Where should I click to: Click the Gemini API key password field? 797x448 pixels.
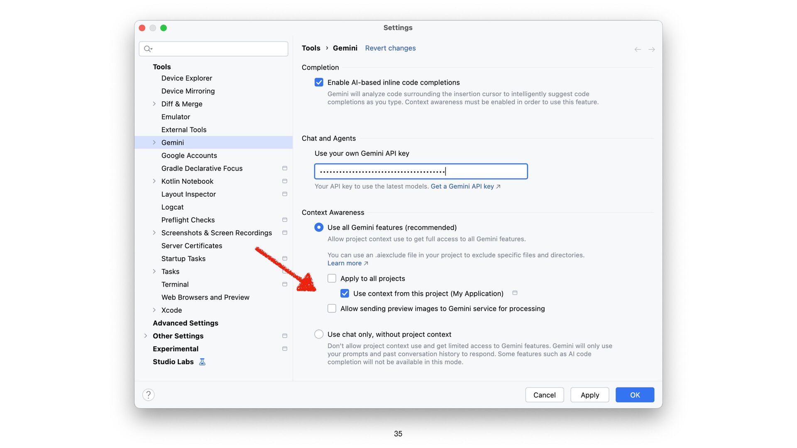421,171
